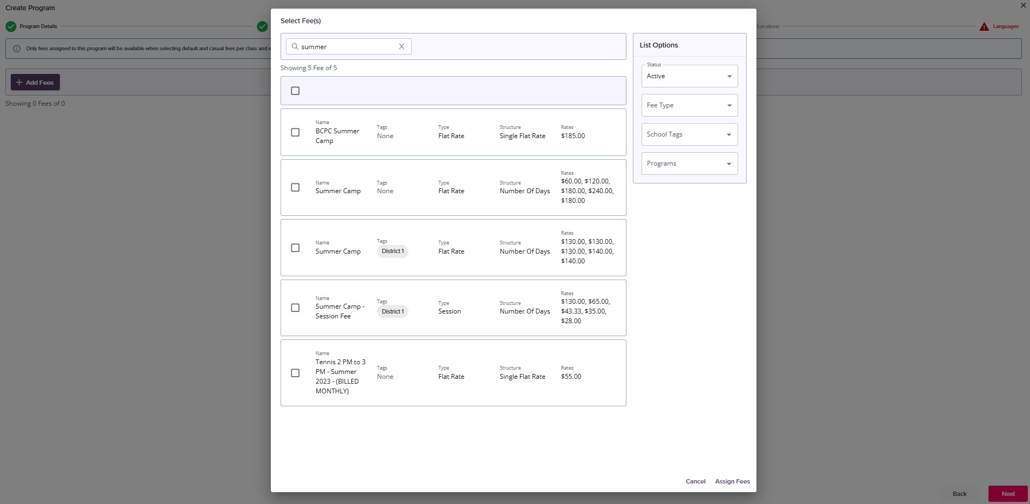Toggle the select-all fees checkbox
Screen dimensions: 1030x504
click(x=295, y=91)
